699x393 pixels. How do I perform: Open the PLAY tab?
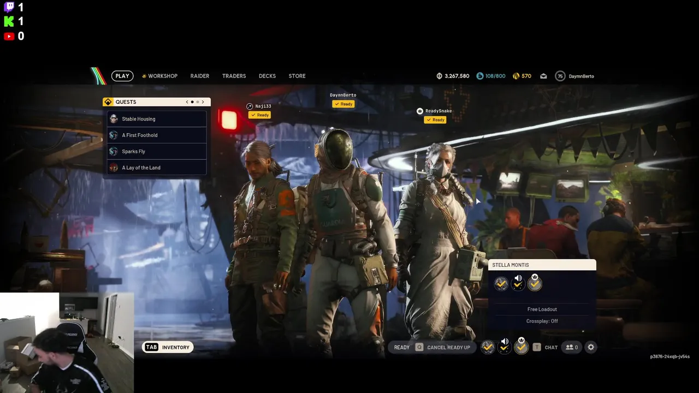pos(122,76)
